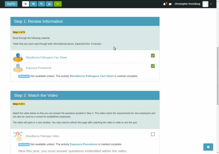
Task: Click the user profile avatar picture
Action: (x=205, y=4)
